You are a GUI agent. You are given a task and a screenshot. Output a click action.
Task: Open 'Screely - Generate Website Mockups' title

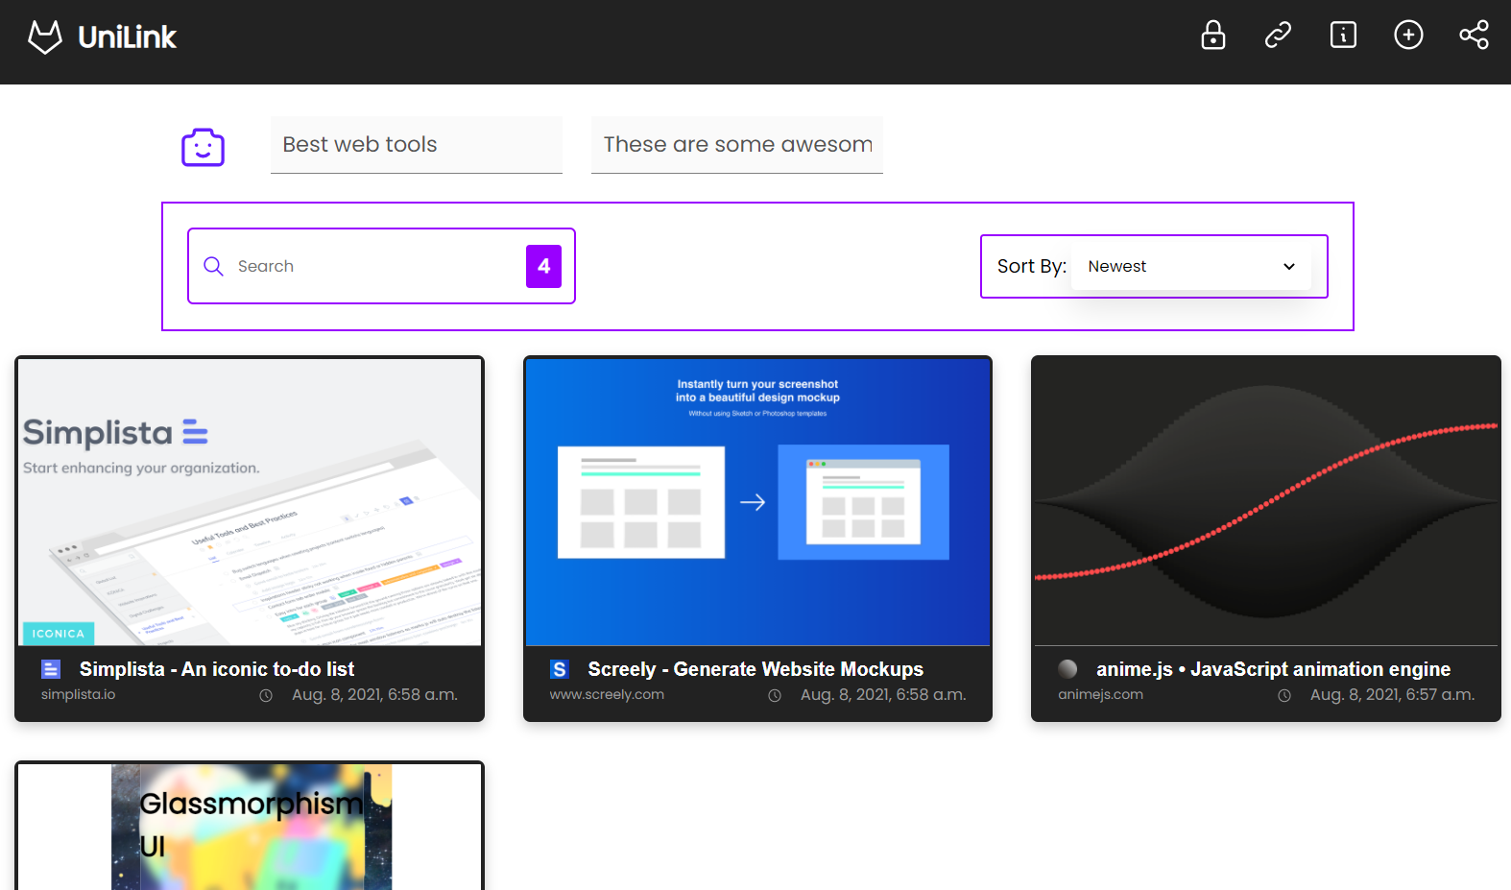755,669
